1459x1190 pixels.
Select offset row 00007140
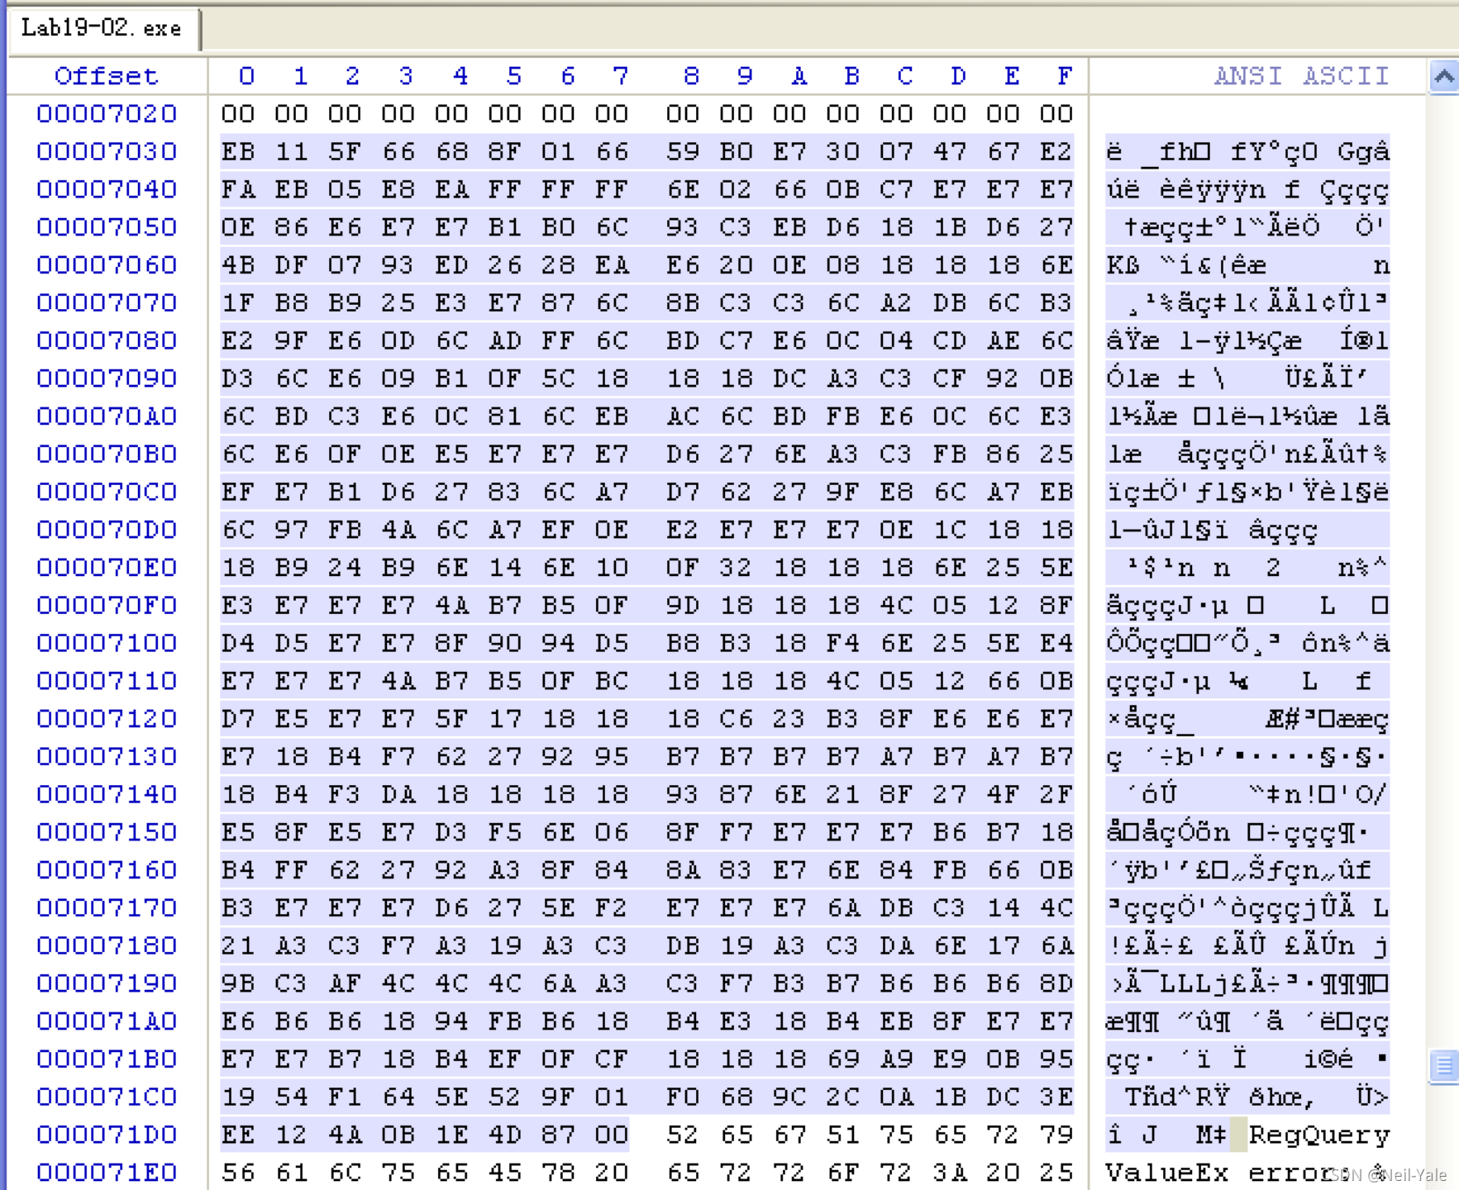(107, 795)
